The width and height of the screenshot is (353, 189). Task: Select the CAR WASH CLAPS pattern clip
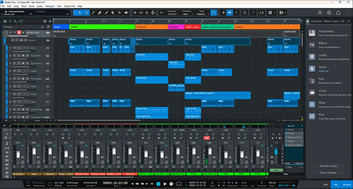tap(217, 95)
